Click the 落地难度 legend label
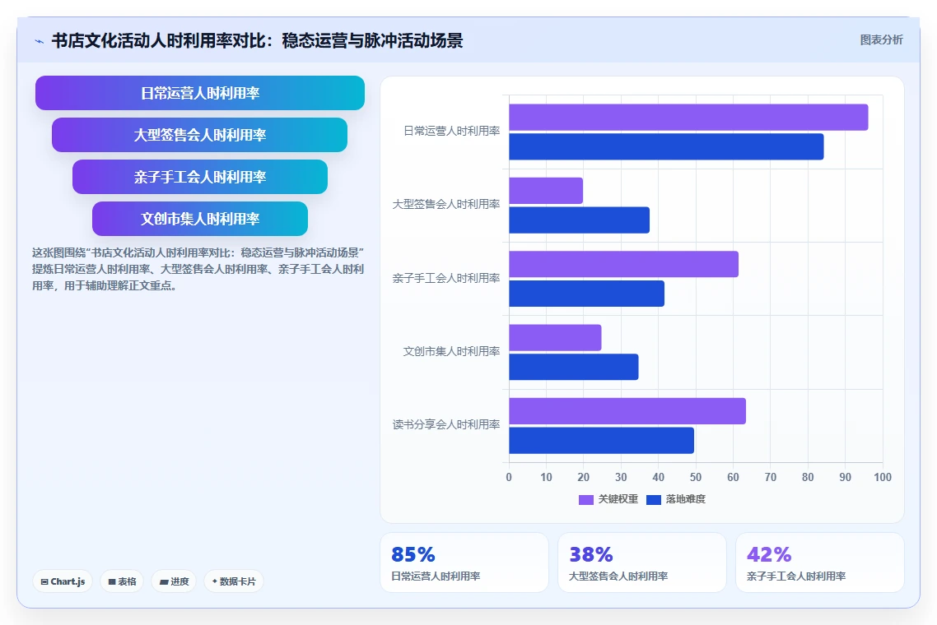 (685, 499)
